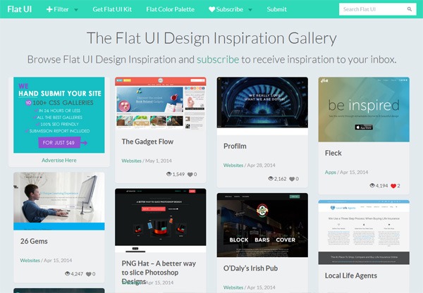Open the Fleck be inspired thumbnail
Image resolution: width=423 pixels, height=293 pixels.
pos(364,109)
